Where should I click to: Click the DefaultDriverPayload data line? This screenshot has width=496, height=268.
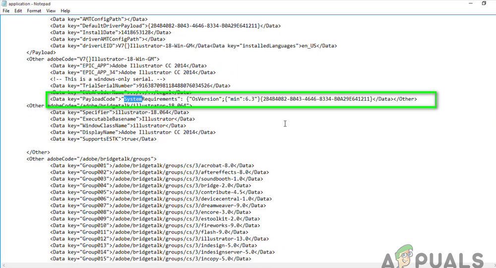pyautogui.click(x=166, y=26)
